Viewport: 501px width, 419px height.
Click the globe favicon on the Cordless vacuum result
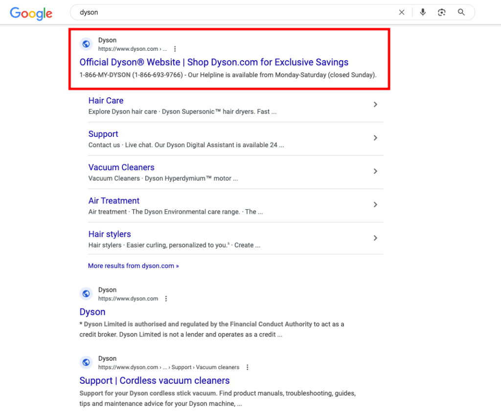click(x=86, y=362)
